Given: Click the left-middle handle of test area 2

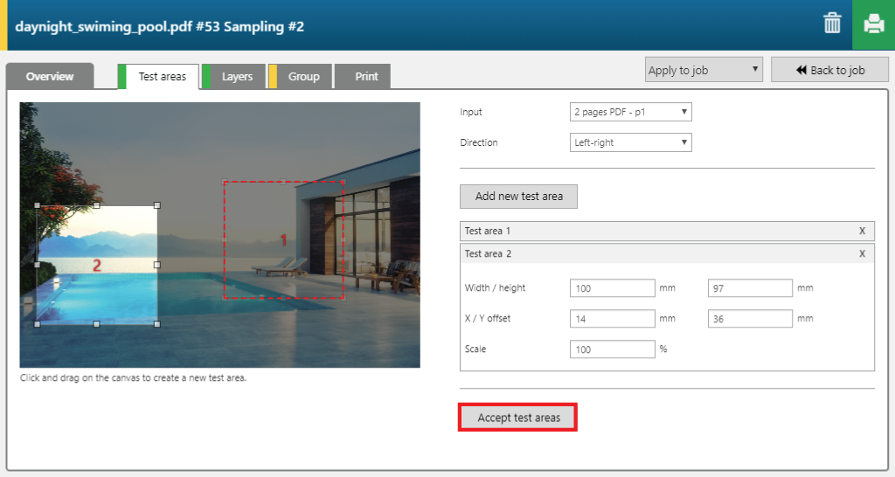Looking at the screenshot, I should [x=37, y=265].
